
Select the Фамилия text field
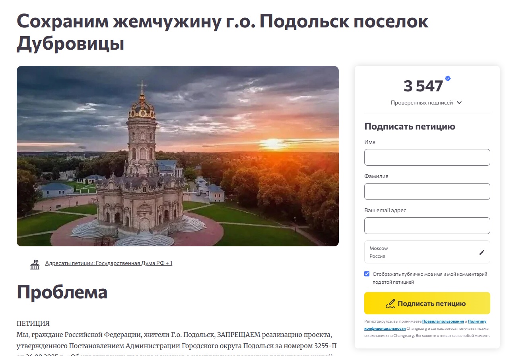pos(427,192)
